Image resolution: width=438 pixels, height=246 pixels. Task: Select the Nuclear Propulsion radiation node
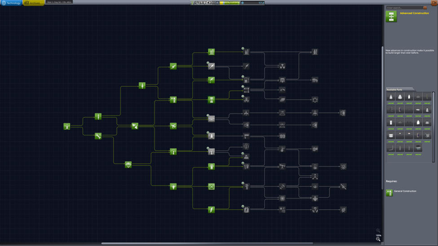pos(283,66)
